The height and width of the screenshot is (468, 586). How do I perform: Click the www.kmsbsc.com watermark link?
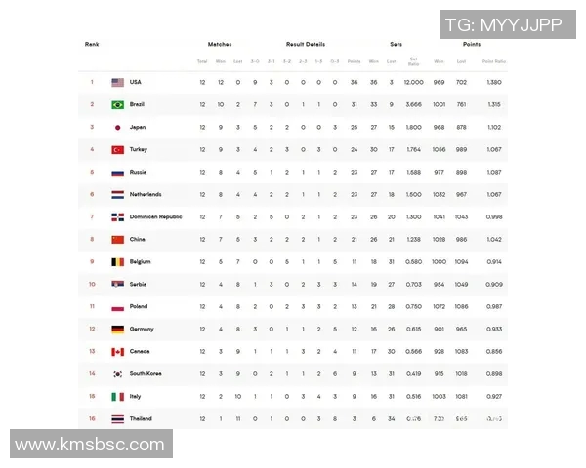[90, 445]
